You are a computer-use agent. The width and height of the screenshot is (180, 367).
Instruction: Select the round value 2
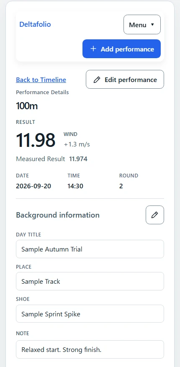click(x=121, y=186)
